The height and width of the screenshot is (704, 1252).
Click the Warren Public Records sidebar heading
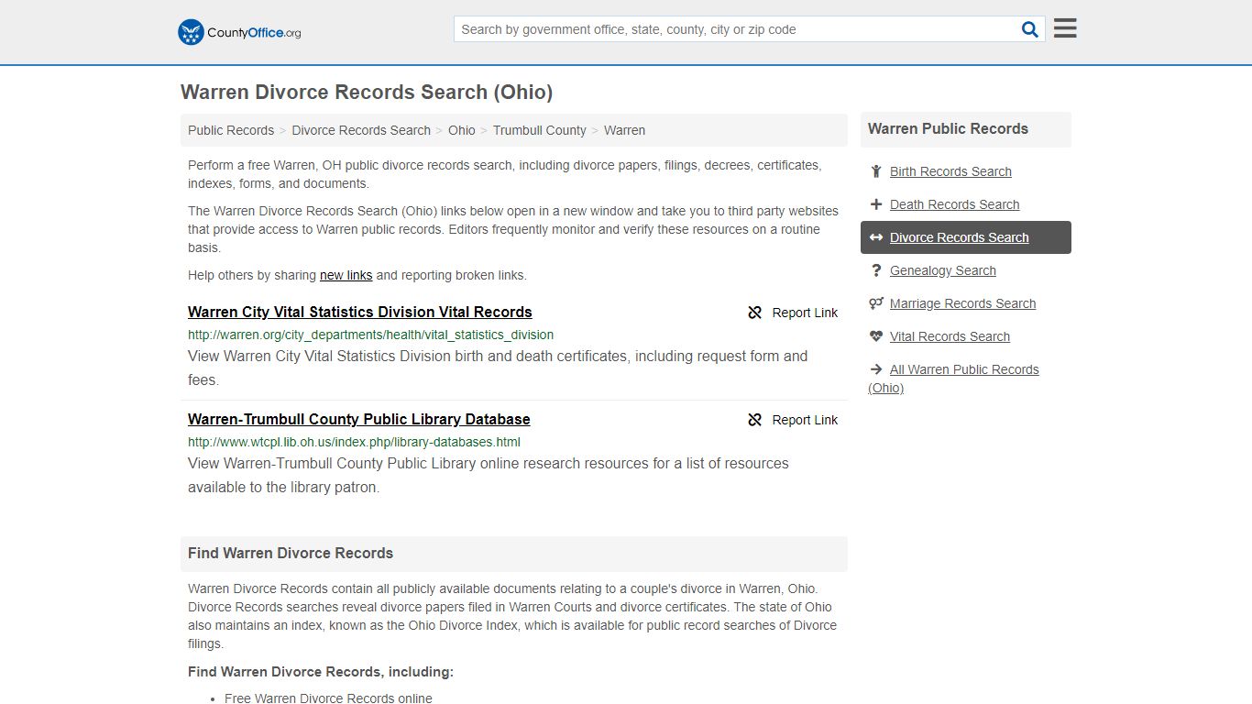pyautogui.click(x=948, y=129)
